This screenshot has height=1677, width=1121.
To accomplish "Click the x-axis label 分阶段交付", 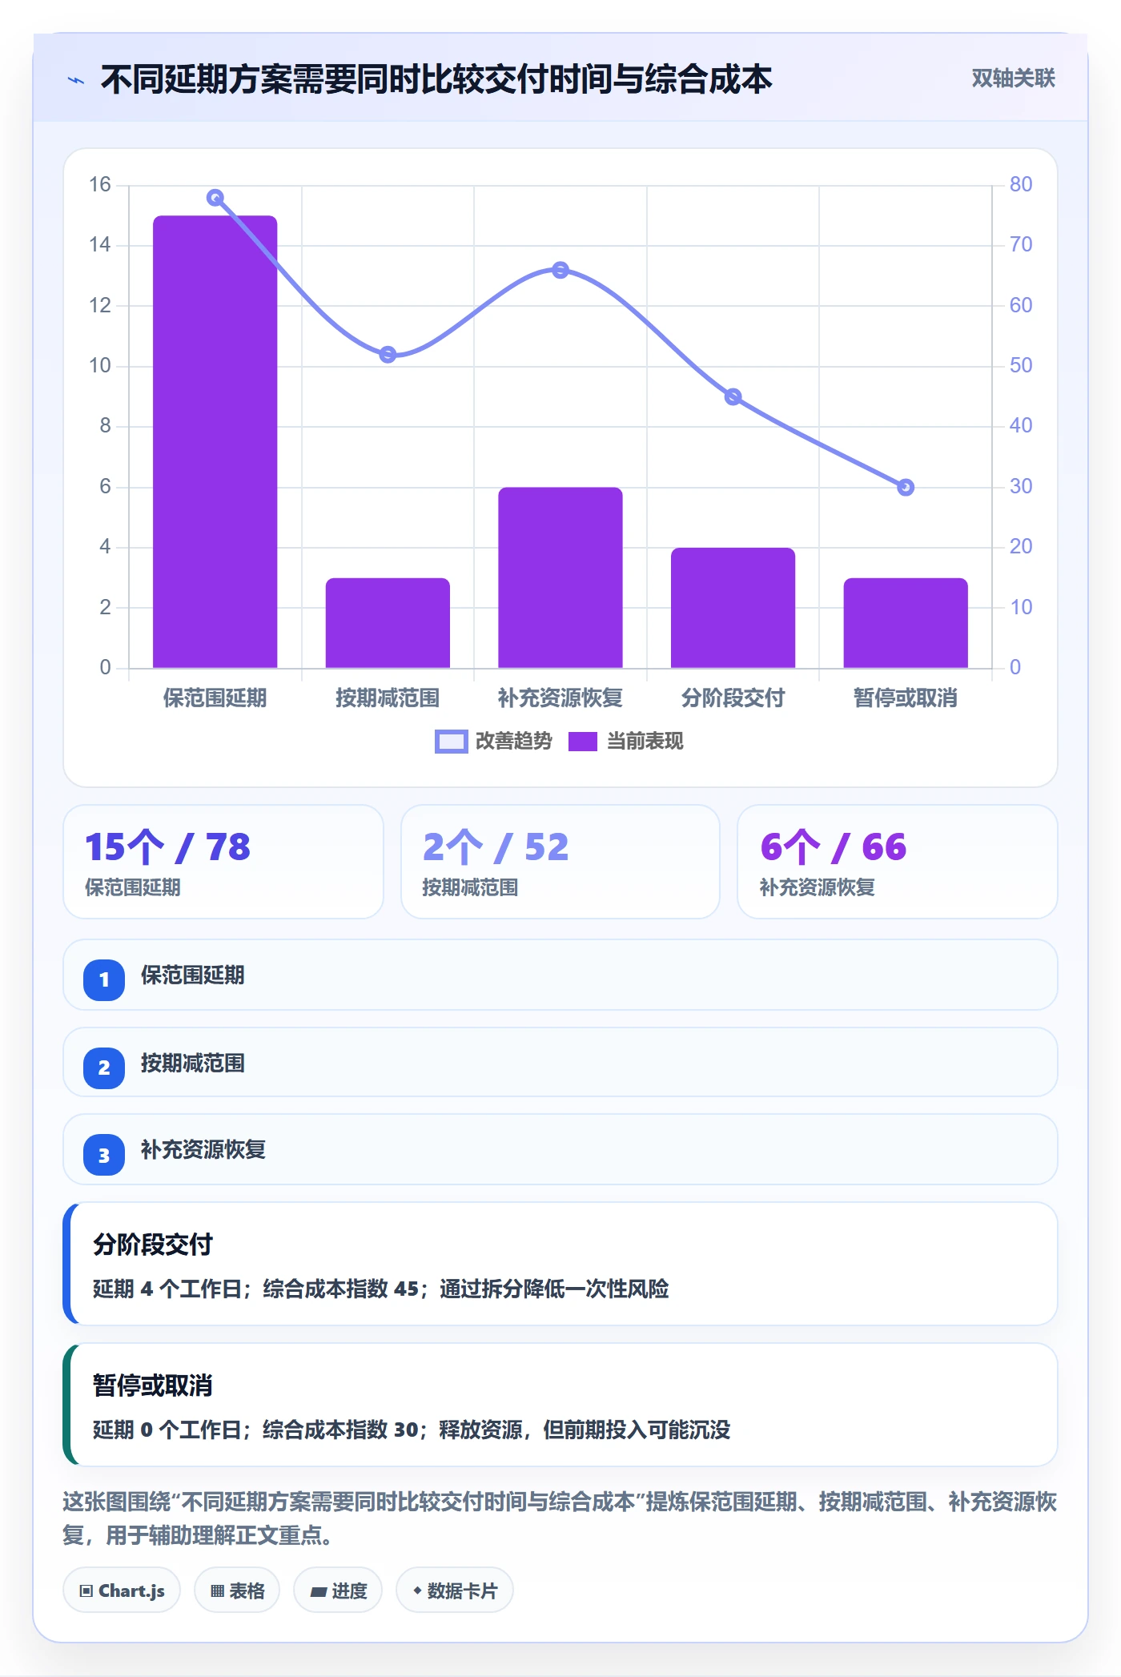I will coord(733,698).
